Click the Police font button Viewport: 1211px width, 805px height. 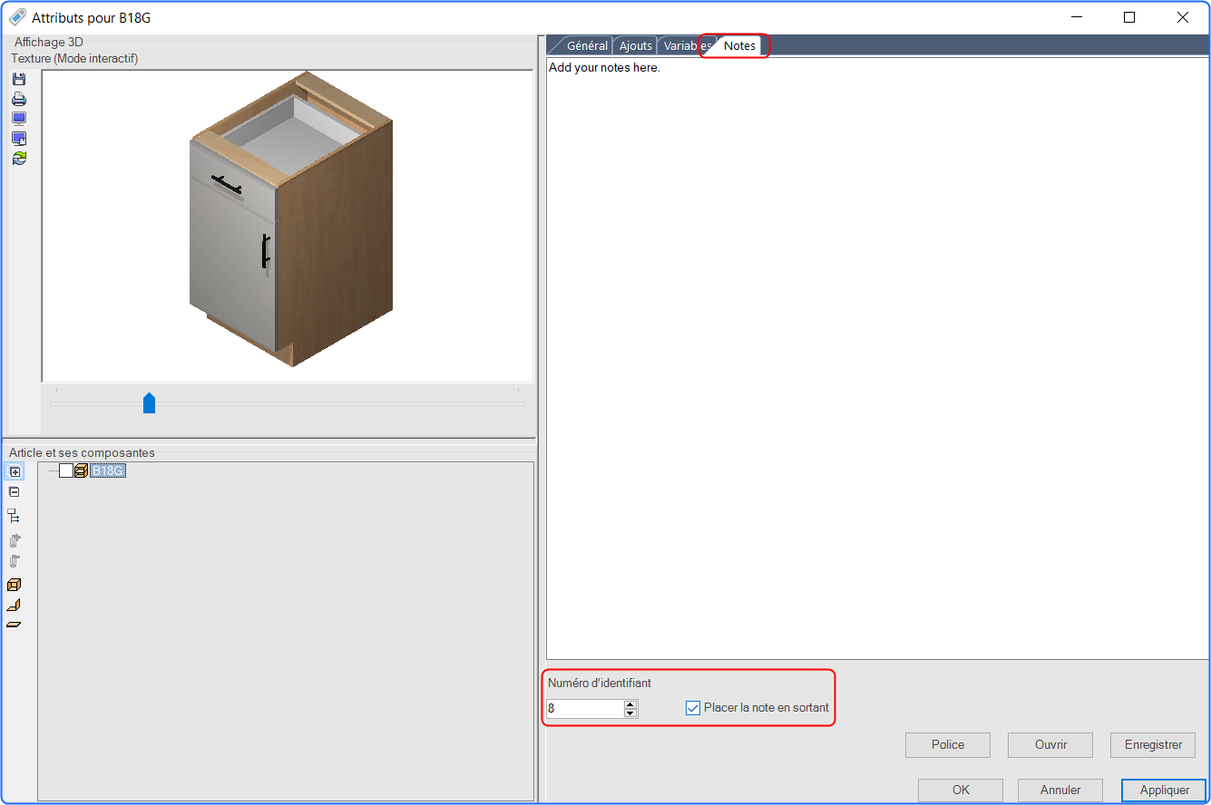[x=948, y=745]
